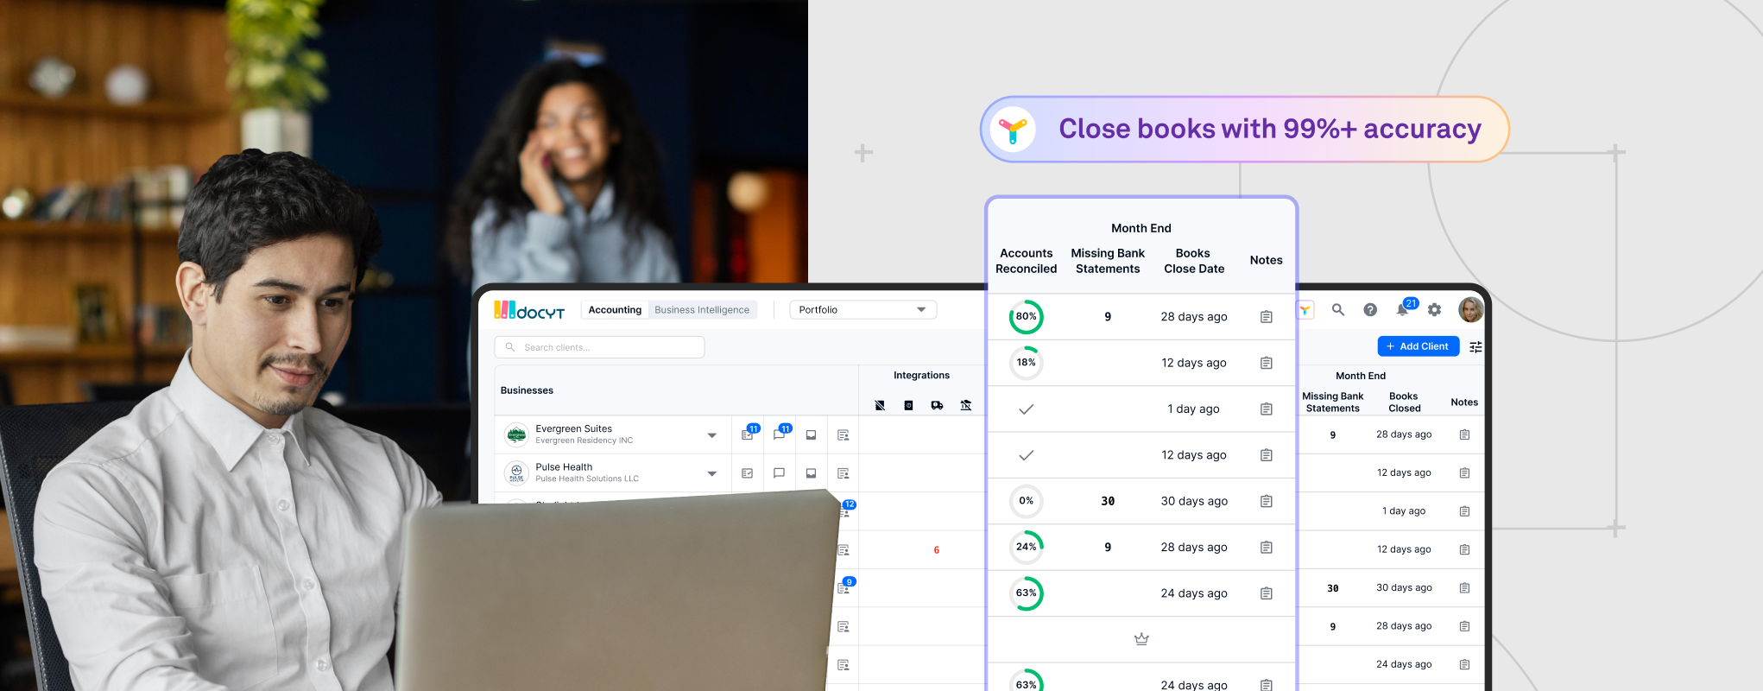This screenshot has height=691, width=1763.
Task: Open notes icon in the 80% card row
Action: [x=1266, y=317]
